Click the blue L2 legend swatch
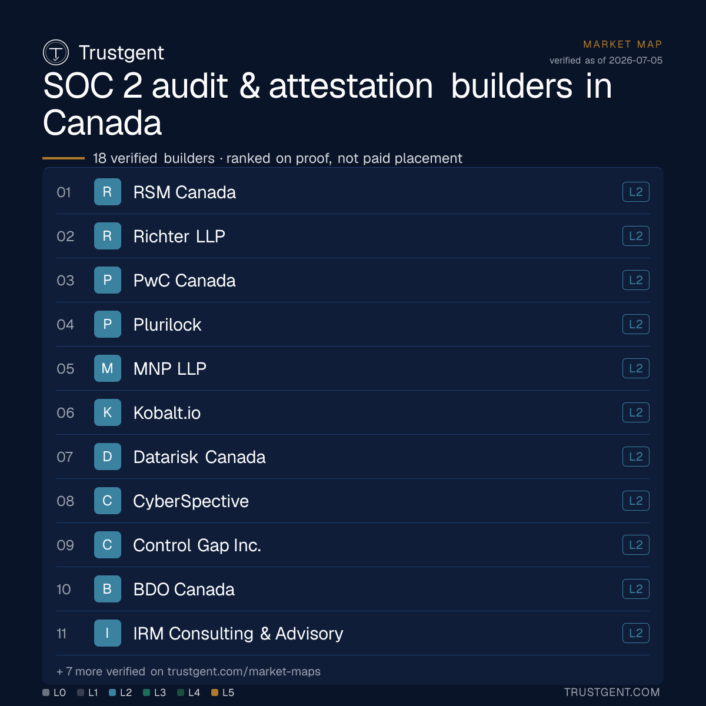This screenshot has height=706, width=706. pyautogui.click(x=112, y=692)
